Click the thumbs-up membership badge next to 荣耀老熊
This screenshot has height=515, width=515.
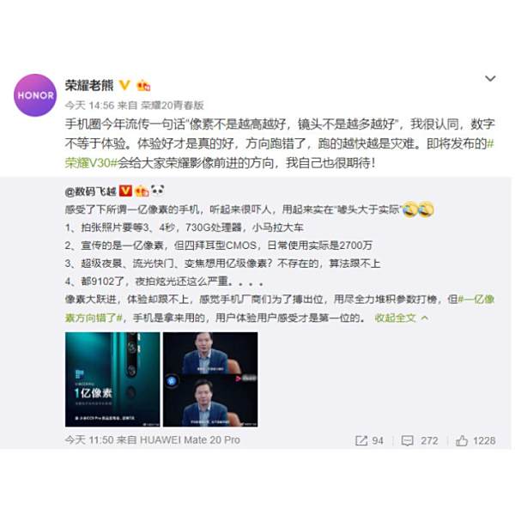pos(143,86)
